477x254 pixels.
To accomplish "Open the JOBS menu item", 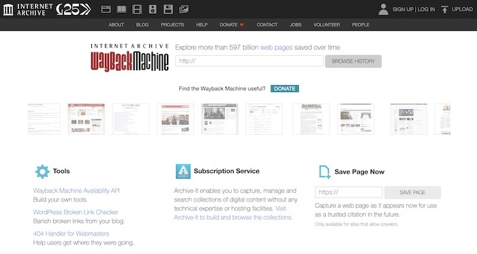I will (295, 25).
